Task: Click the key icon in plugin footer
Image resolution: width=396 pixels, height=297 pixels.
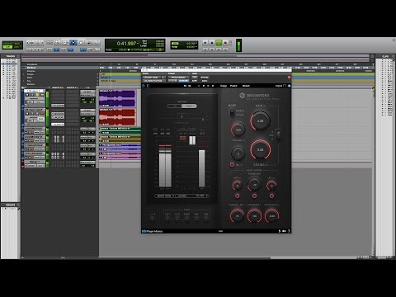Action: (x=285, y=231)
